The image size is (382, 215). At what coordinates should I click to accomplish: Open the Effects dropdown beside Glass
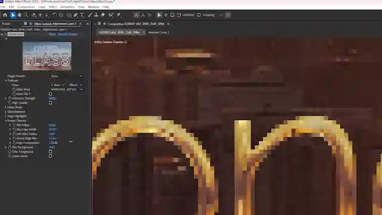(76, 85)
